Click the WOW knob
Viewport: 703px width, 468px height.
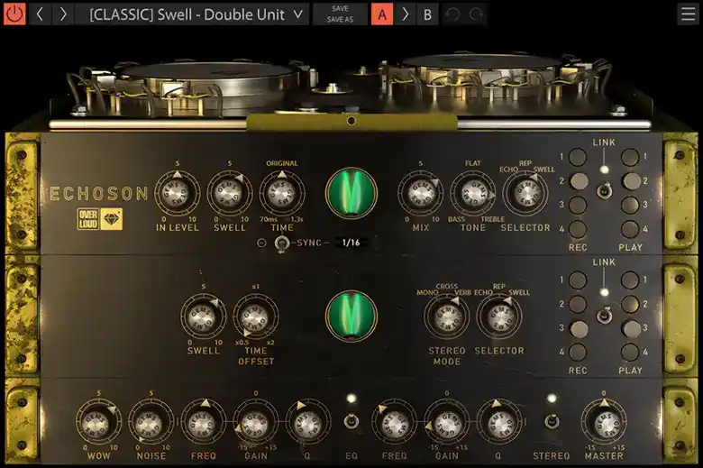pos(98,422)
